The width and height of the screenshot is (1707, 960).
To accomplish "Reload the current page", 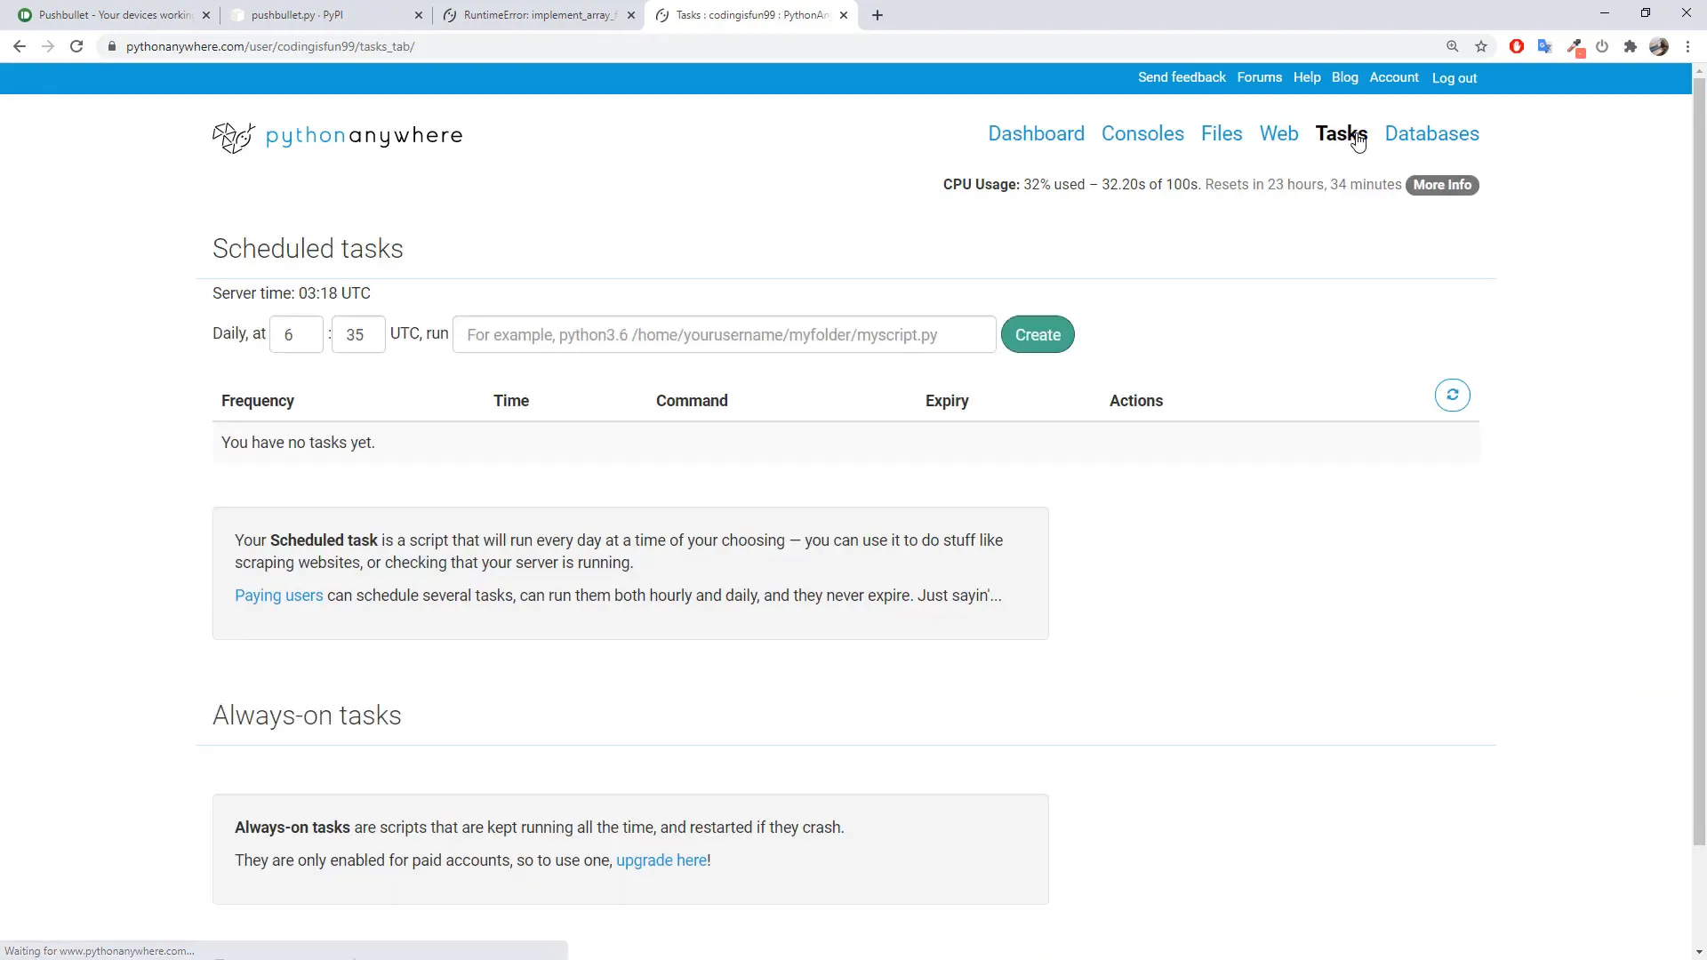I will [76, 46].
